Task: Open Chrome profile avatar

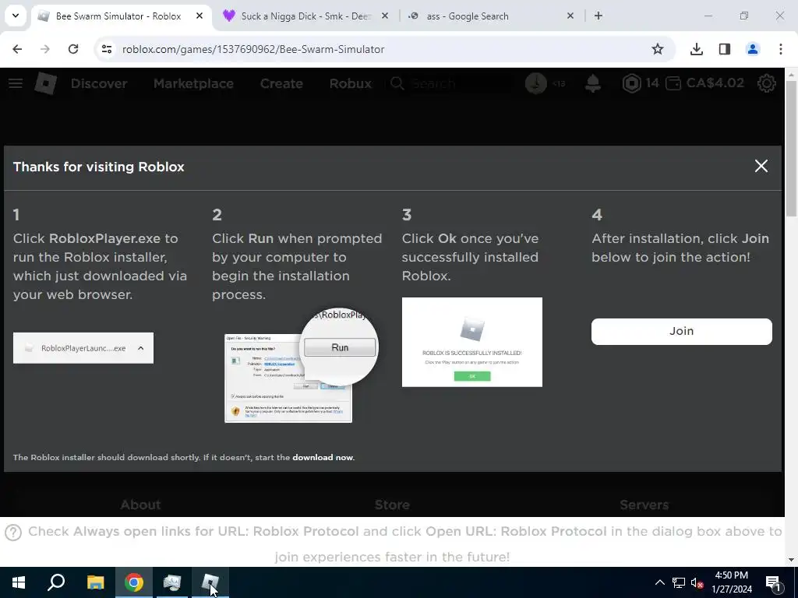Action: 753,49
